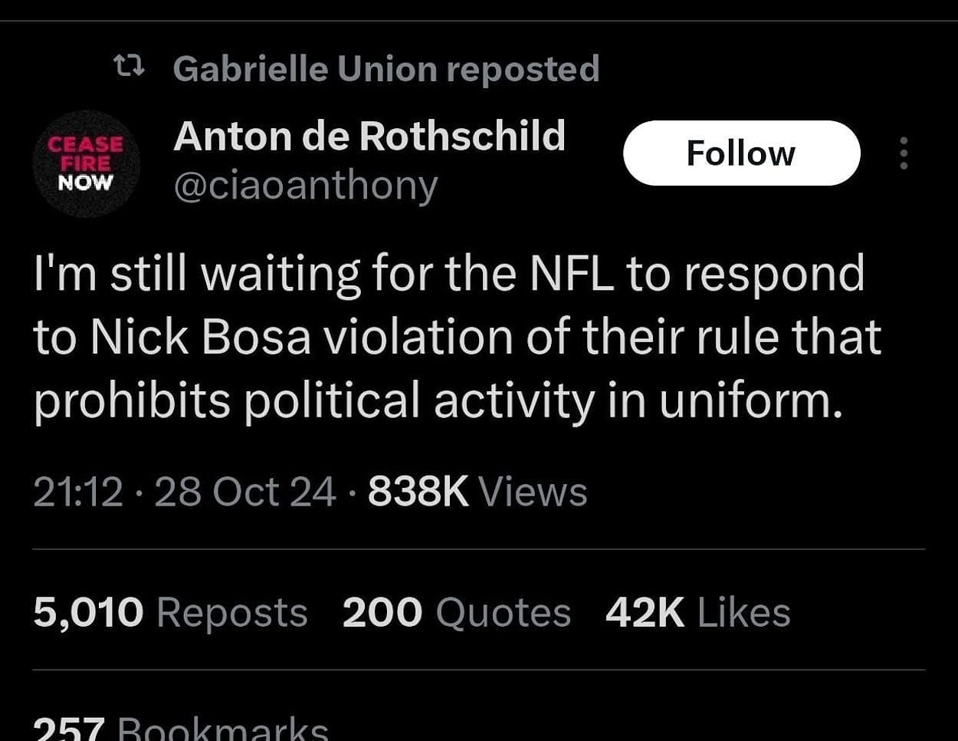Show the 200 Quotes list

pyautogui.click(x=456, y=613)
